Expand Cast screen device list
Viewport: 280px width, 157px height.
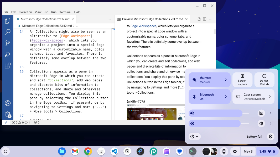[269, 97]
